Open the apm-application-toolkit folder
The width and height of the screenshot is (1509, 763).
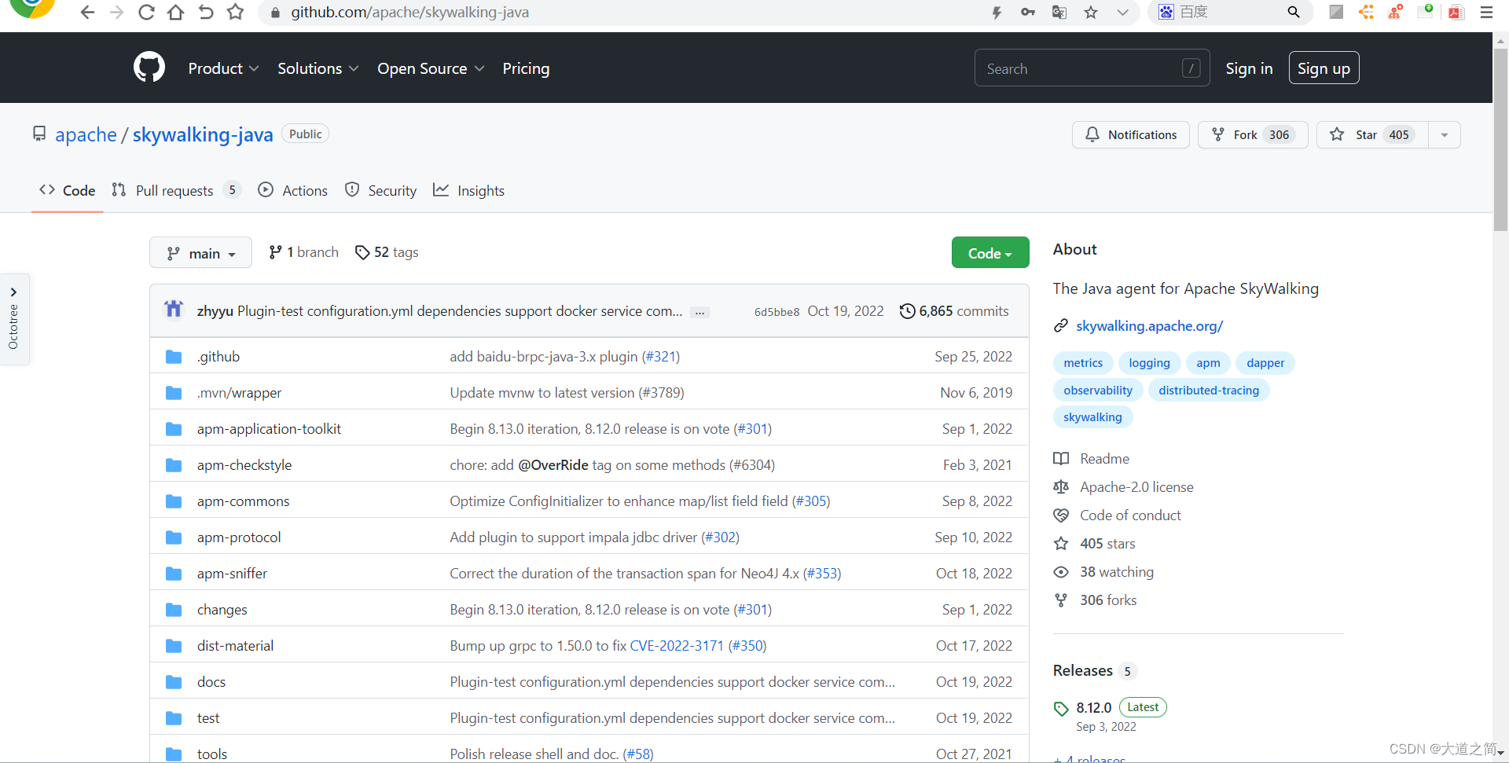click(269, 429)
